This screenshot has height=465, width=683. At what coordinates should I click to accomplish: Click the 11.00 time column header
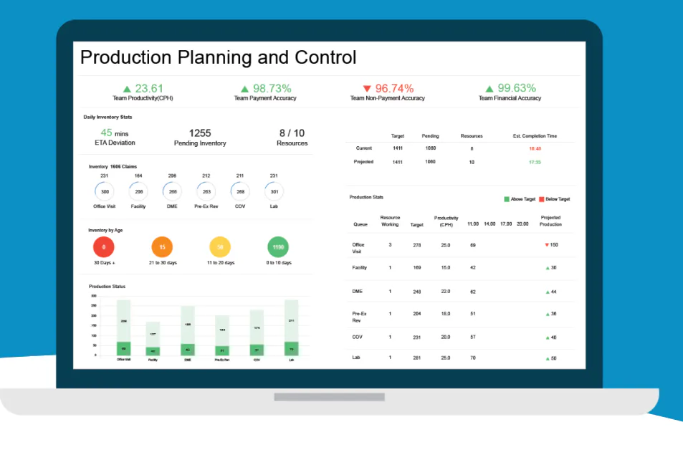pyautogui.click(x=473, y=224)
